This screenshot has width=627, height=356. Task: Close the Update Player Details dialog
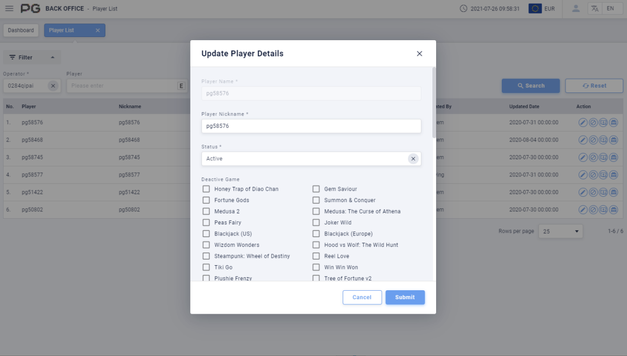pyautogui.click(x=419, y=54)
